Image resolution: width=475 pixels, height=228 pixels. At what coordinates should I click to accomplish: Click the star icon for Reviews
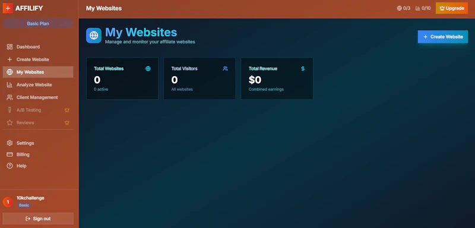(x=9, y=123)
